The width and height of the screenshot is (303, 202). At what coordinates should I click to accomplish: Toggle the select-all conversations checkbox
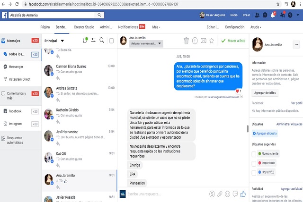(x=112, y=41)
